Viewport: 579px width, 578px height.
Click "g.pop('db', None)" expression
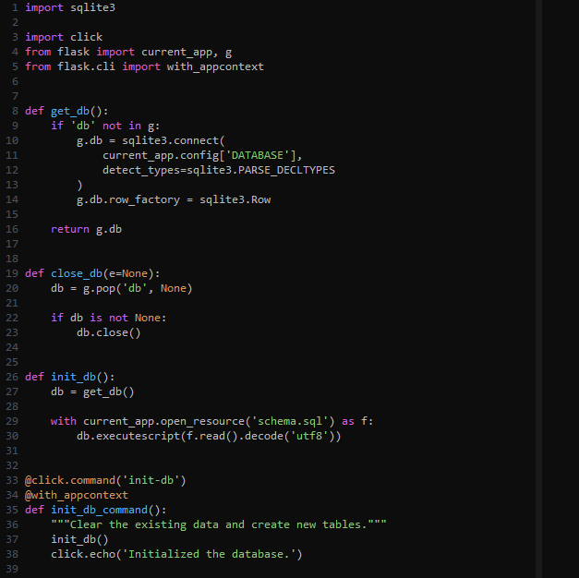tap(138, 288)
